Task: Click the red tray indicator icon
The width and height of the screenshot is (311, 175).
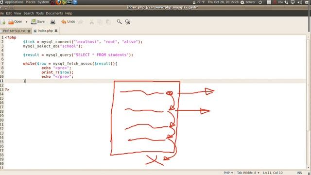Action: 275,2
